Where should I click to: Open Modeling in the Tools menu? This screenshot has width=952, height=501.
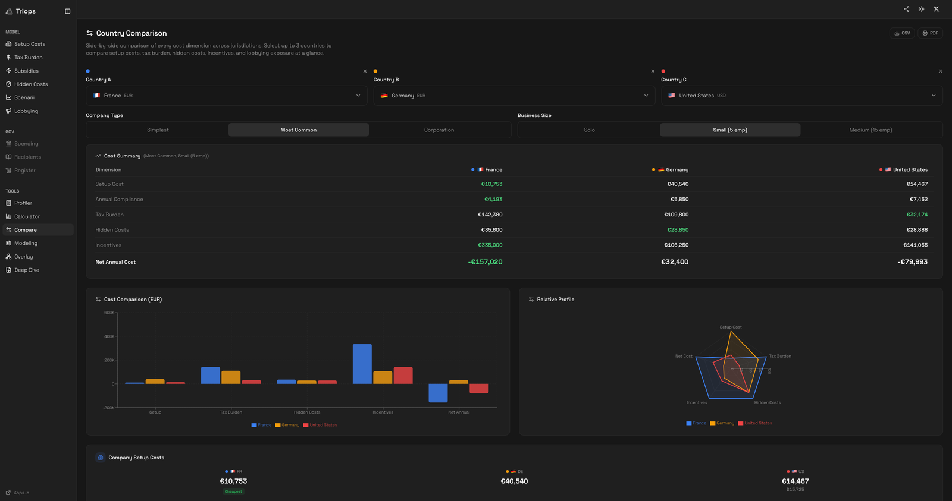click(x=26, y=243)
